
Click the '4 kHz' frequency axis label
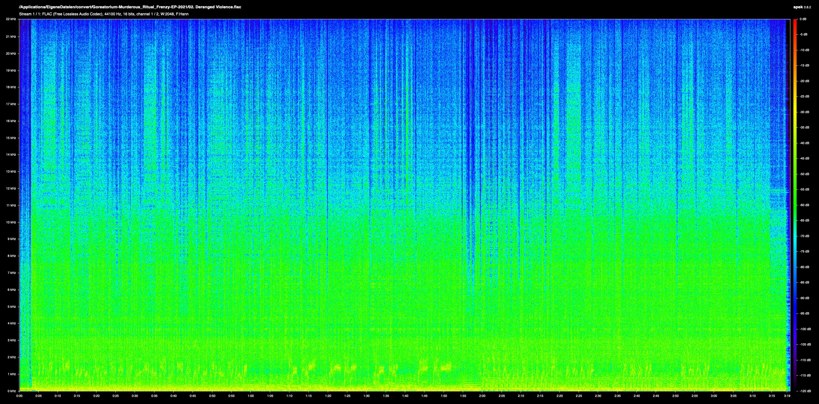pos(12,323)
